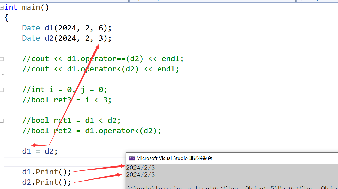Viewport: 338px width, 189px height.
Task: Click the commented line //bool ret3 = i < 3;
Action: coord(67,100)
